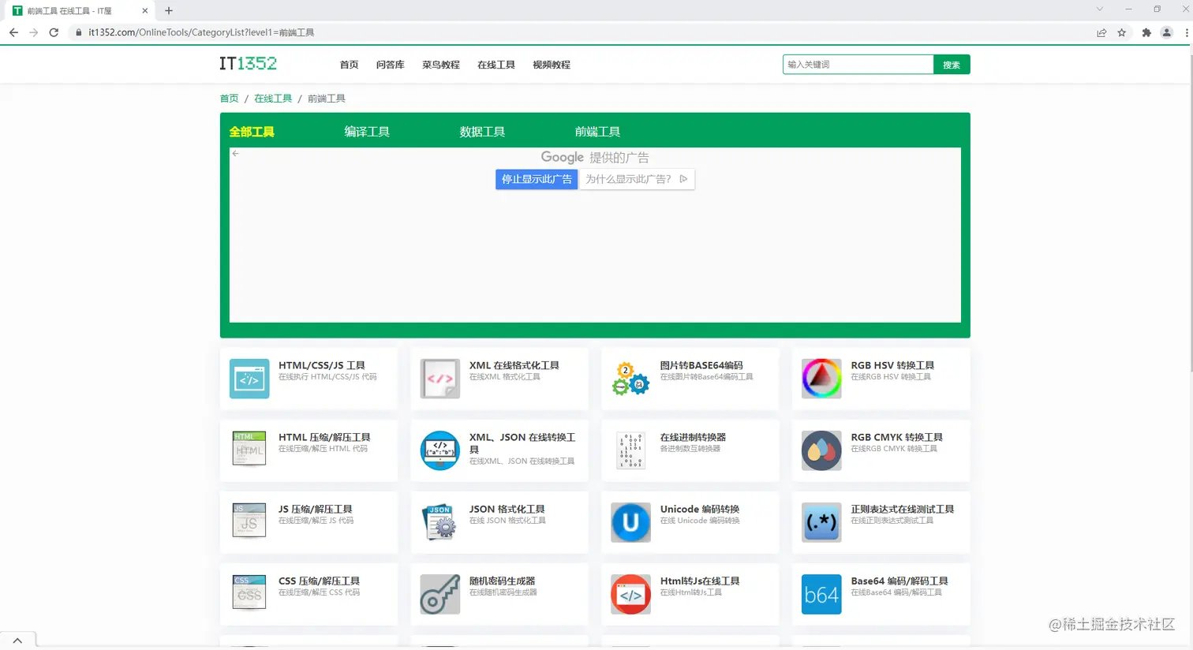Click the IT1352 site logo
The width and height of the screenshot is (1193, 650).
coord(248,64)
